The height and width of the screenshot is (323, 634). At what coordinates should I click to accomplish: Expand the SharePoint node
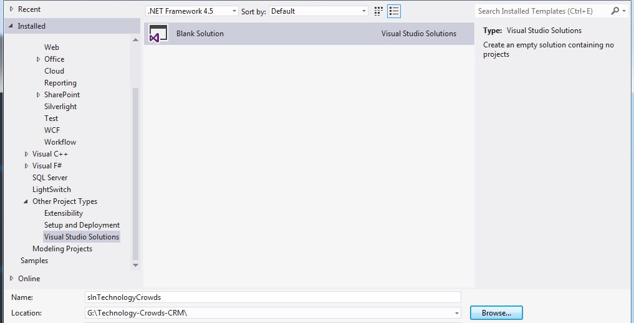pyautogui.click(x=39, y=95)
